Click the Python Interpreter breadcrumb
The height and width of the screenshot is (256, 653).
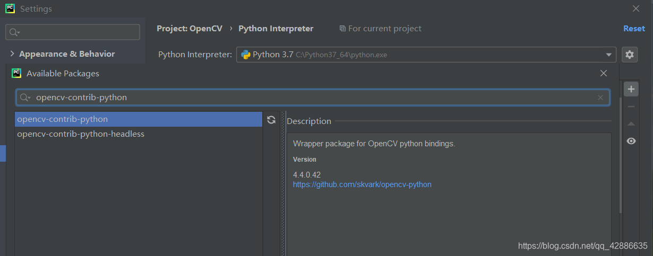click(x=276, y=29)
